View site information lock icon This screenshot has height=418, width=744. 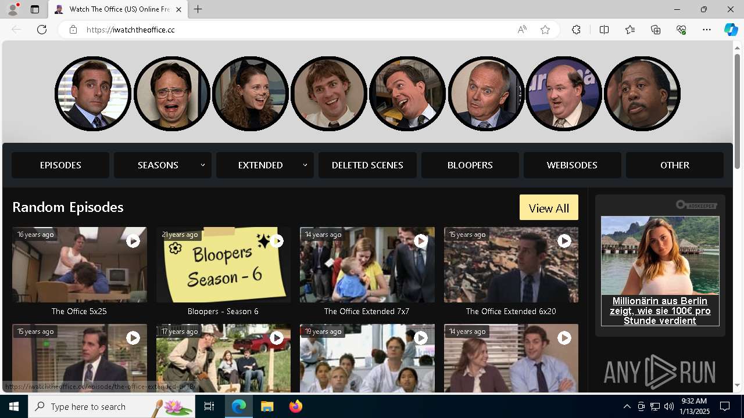click(x=73, y=30)
